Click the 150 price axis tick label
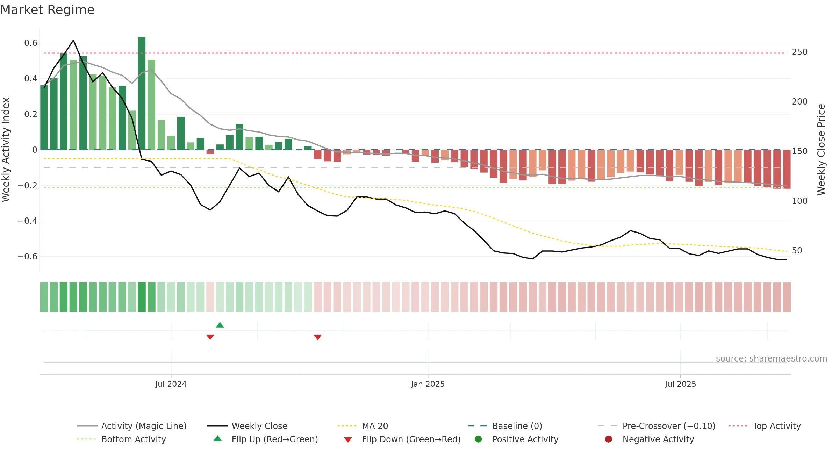Screen dimensions: 839x472 click(800, 151)
